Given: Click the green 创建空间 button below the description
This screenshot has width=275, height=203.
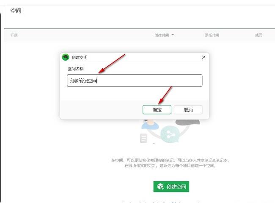Looking at the screenshot, I should tap(171, 186).
